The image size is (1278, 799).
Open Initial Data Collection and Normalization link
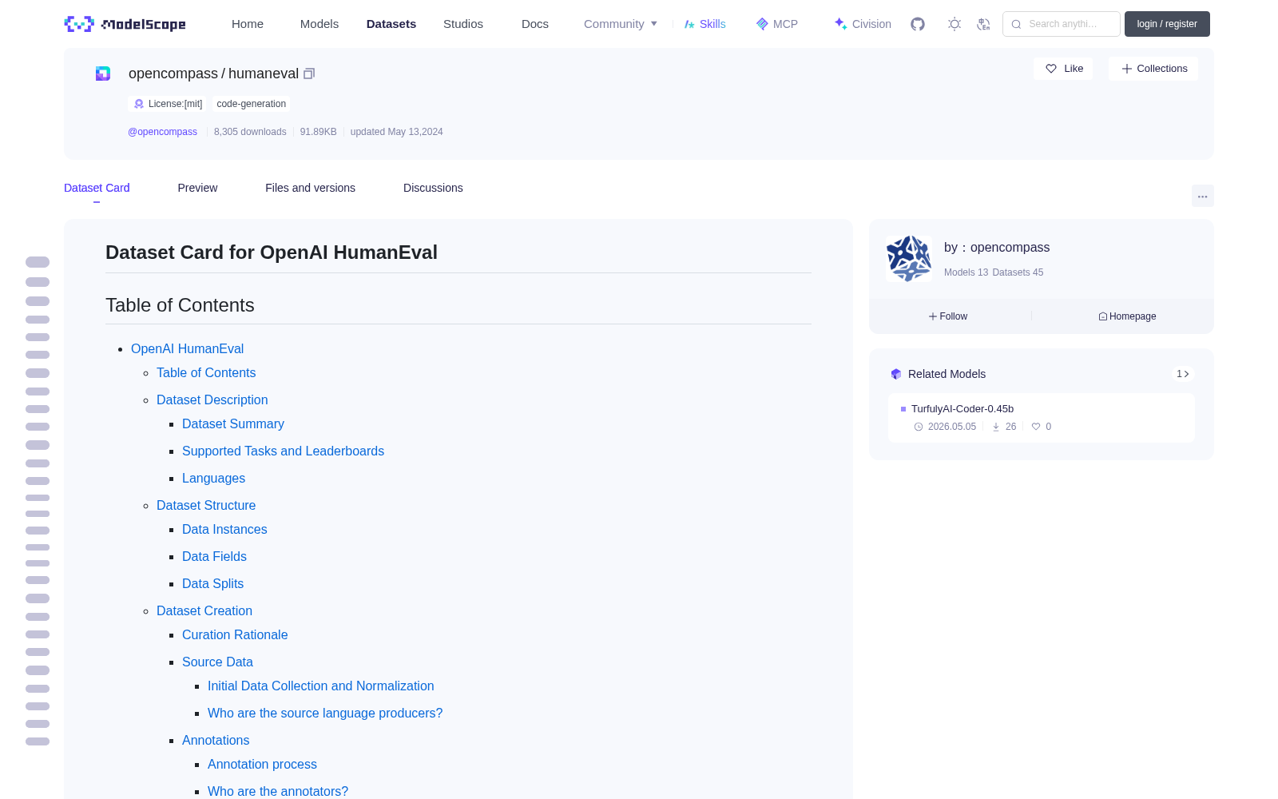point(320,686)
